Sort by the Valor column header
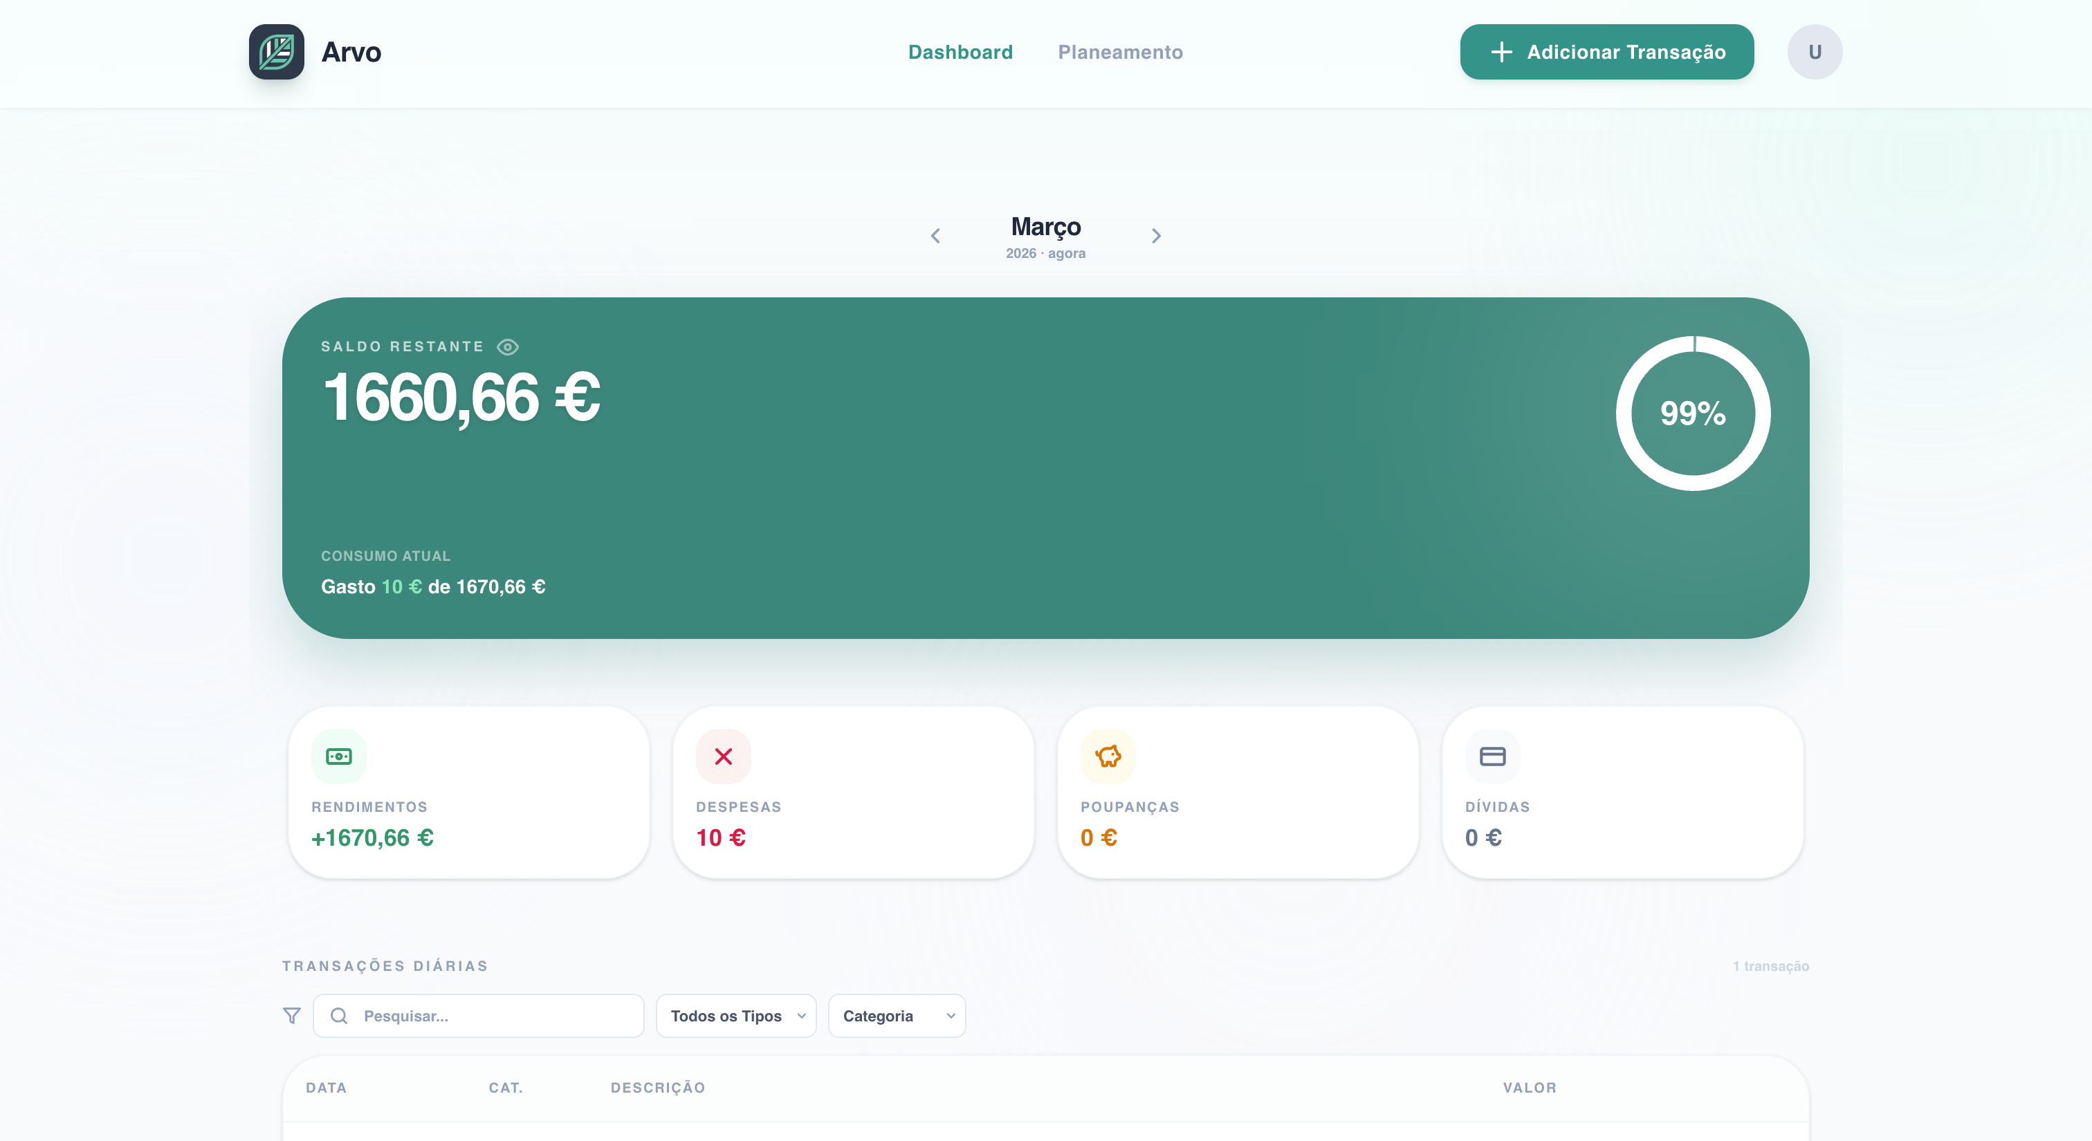This screenshot has width=2092, height=1141. (x=1529, y=1088)
